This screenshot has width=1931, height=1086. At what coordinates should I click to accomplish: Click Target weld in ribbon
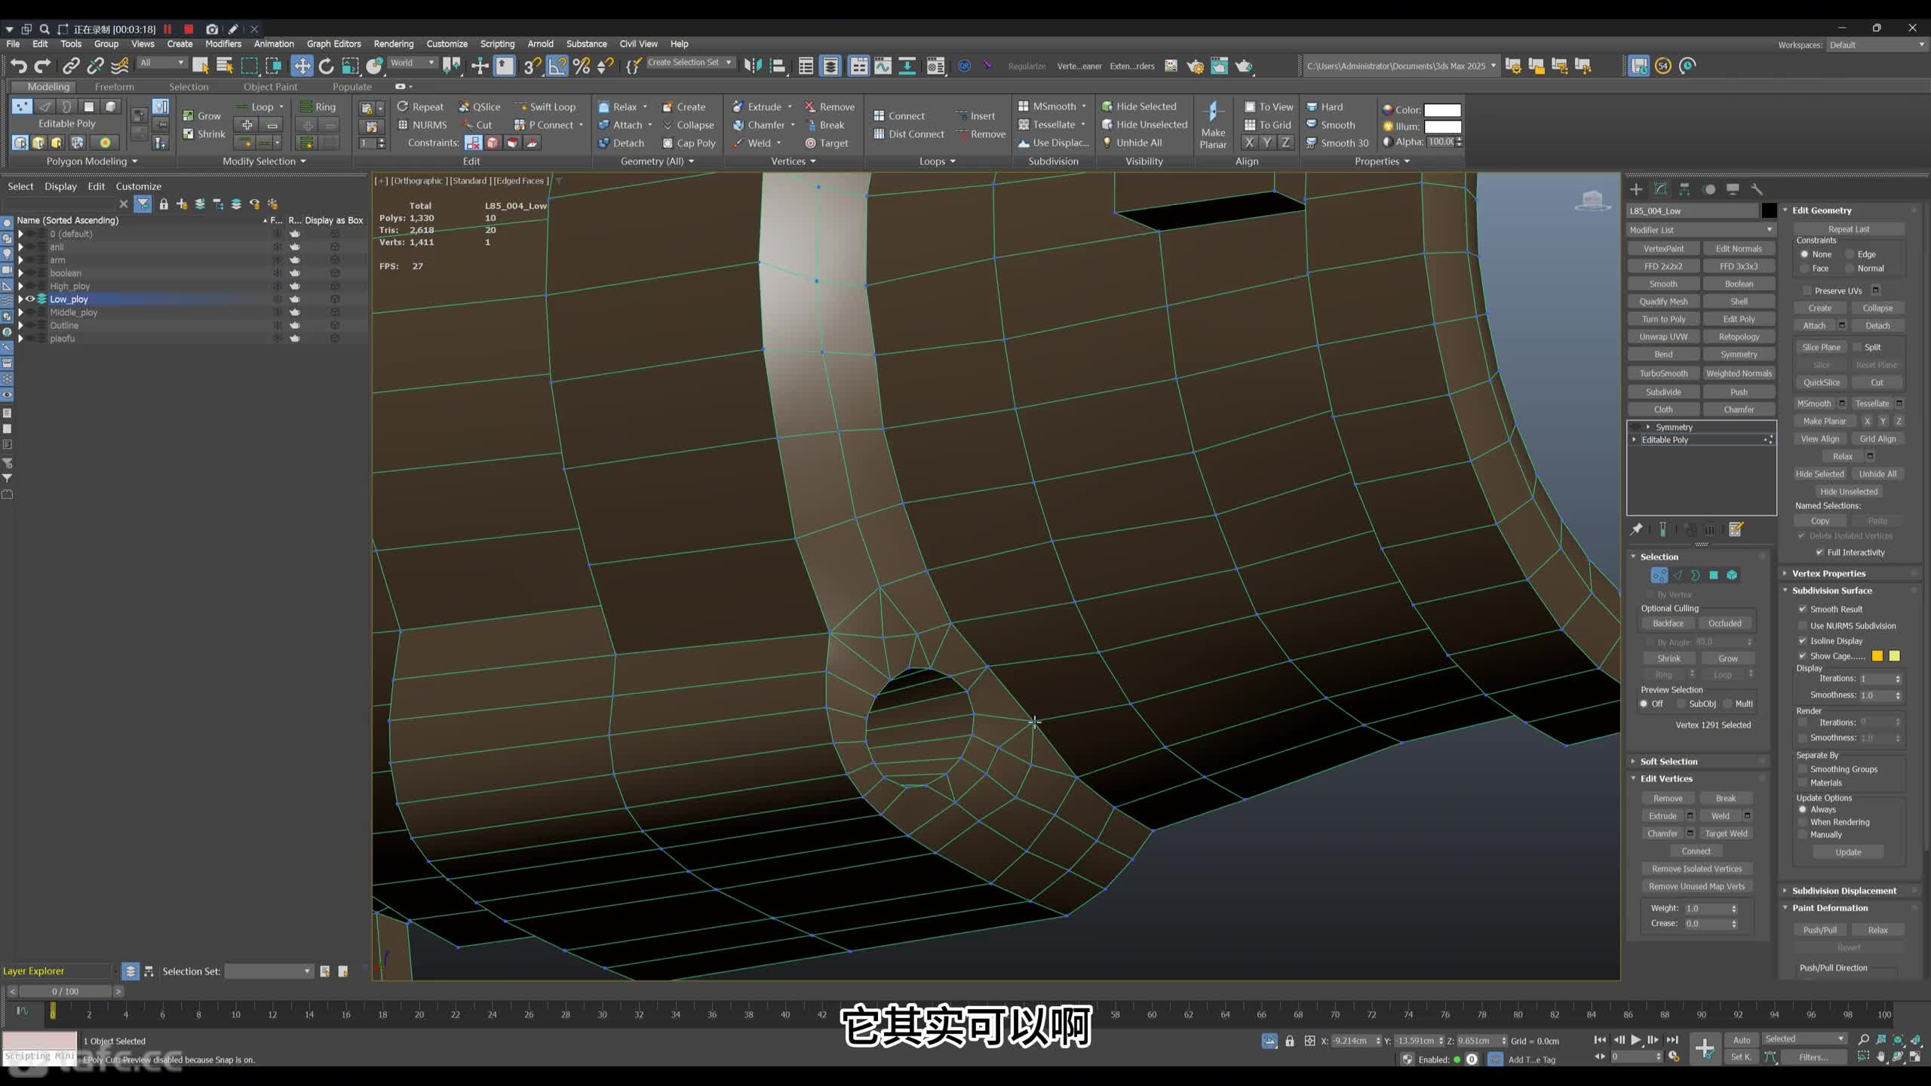pos(827,143)
